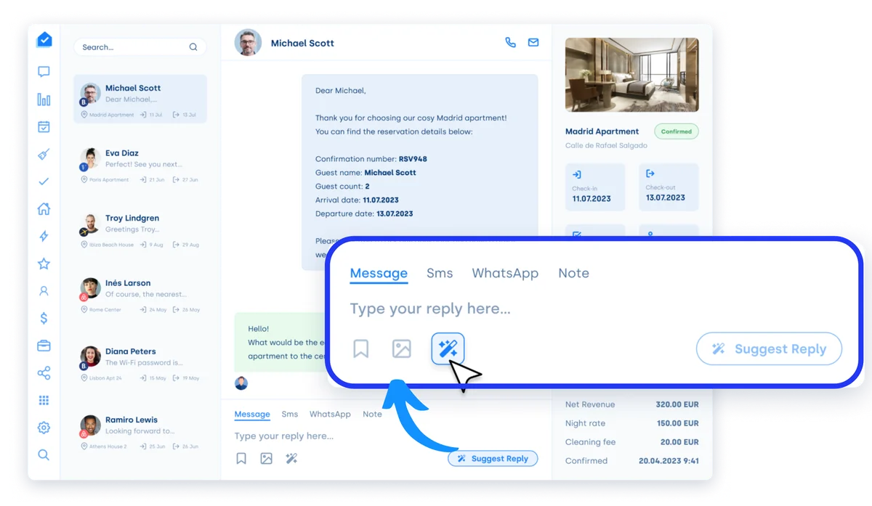Screen dimensions: 872x506
Task: Open Ramiro Lewis's conversation
Action: [140, 432]
